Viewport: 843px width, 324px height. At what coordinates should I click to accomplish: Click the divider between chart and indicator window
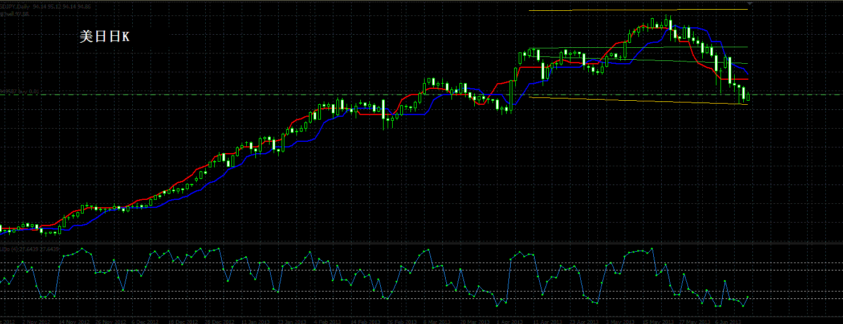click(421, 244)
